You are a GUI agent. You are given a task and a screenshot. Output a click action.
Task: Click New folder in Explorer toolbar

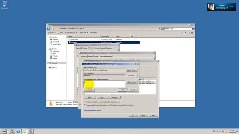click(x=94, y=33)
